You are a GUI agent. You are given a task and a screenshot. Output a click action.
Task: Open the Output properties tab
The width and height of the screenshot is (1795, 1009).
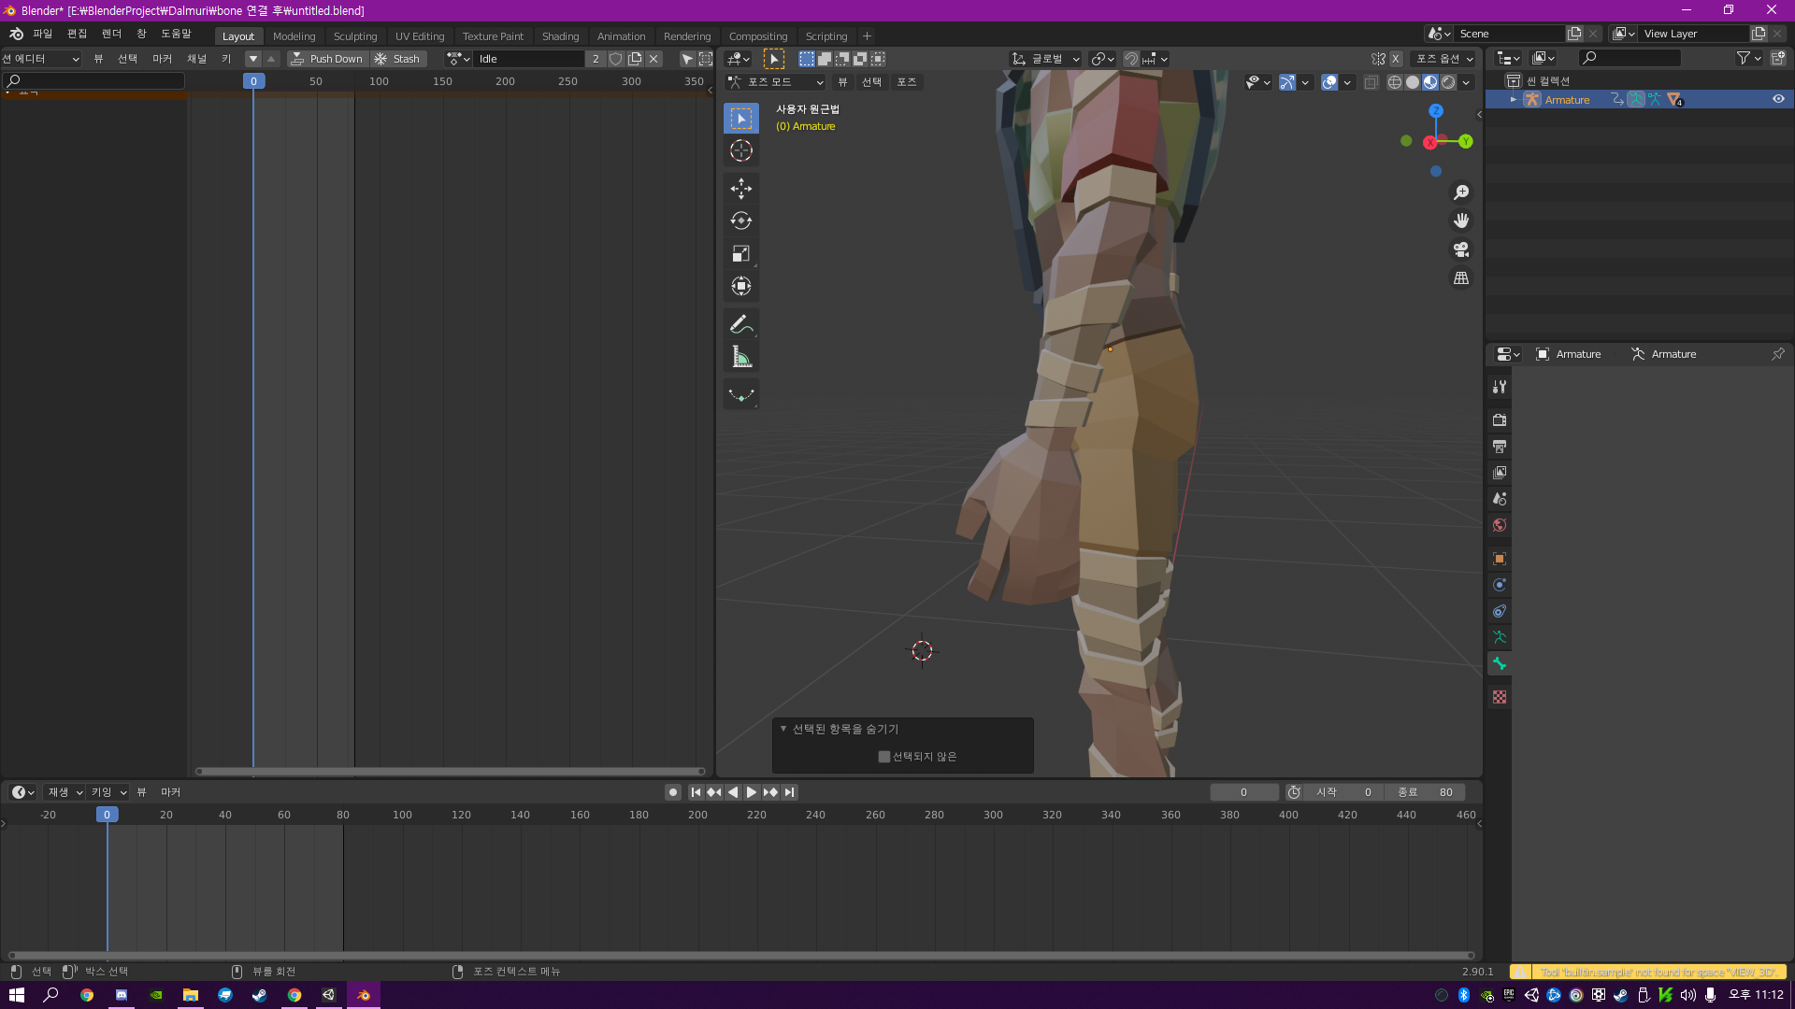(1500, 447)
